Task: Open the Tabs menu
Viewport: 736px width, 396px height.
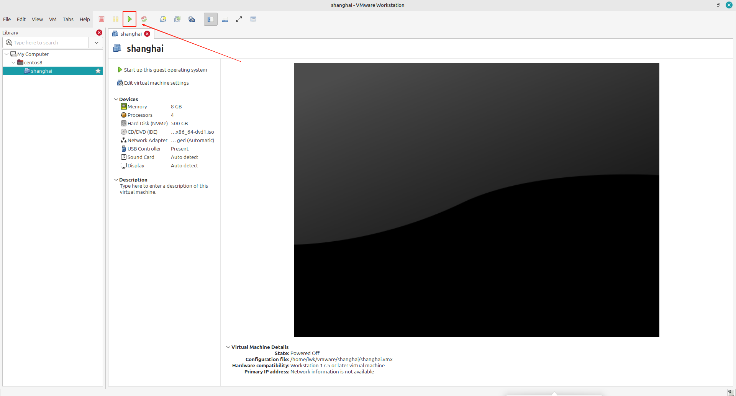Action: coord(68,19)
